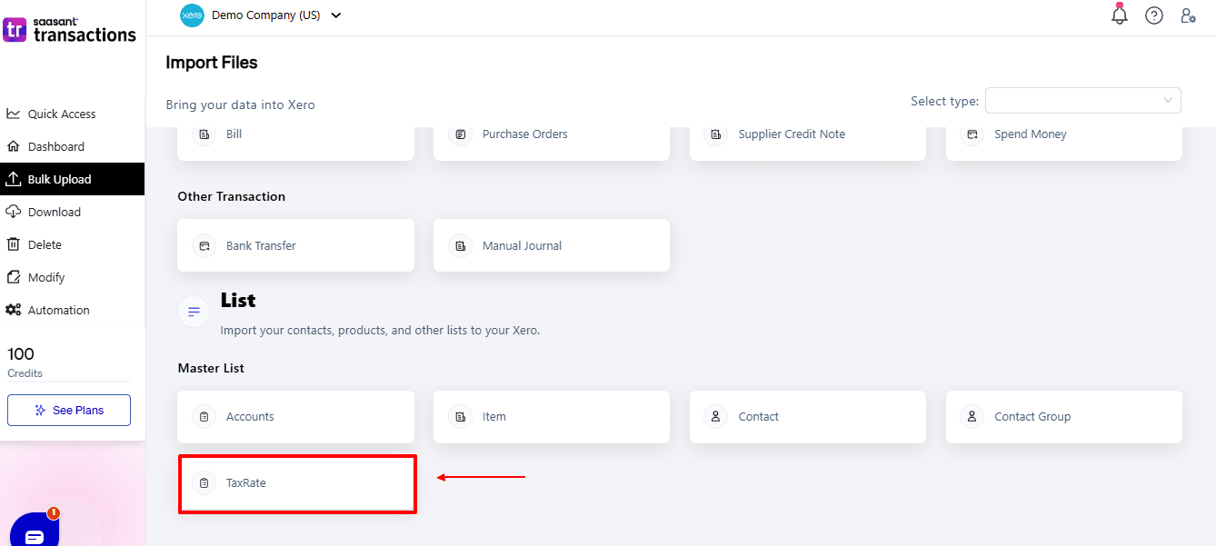This screenshot has height=546, width=1216.
Task: Click the SaasAnt Transactions logo
Action: tap(70, 30)
